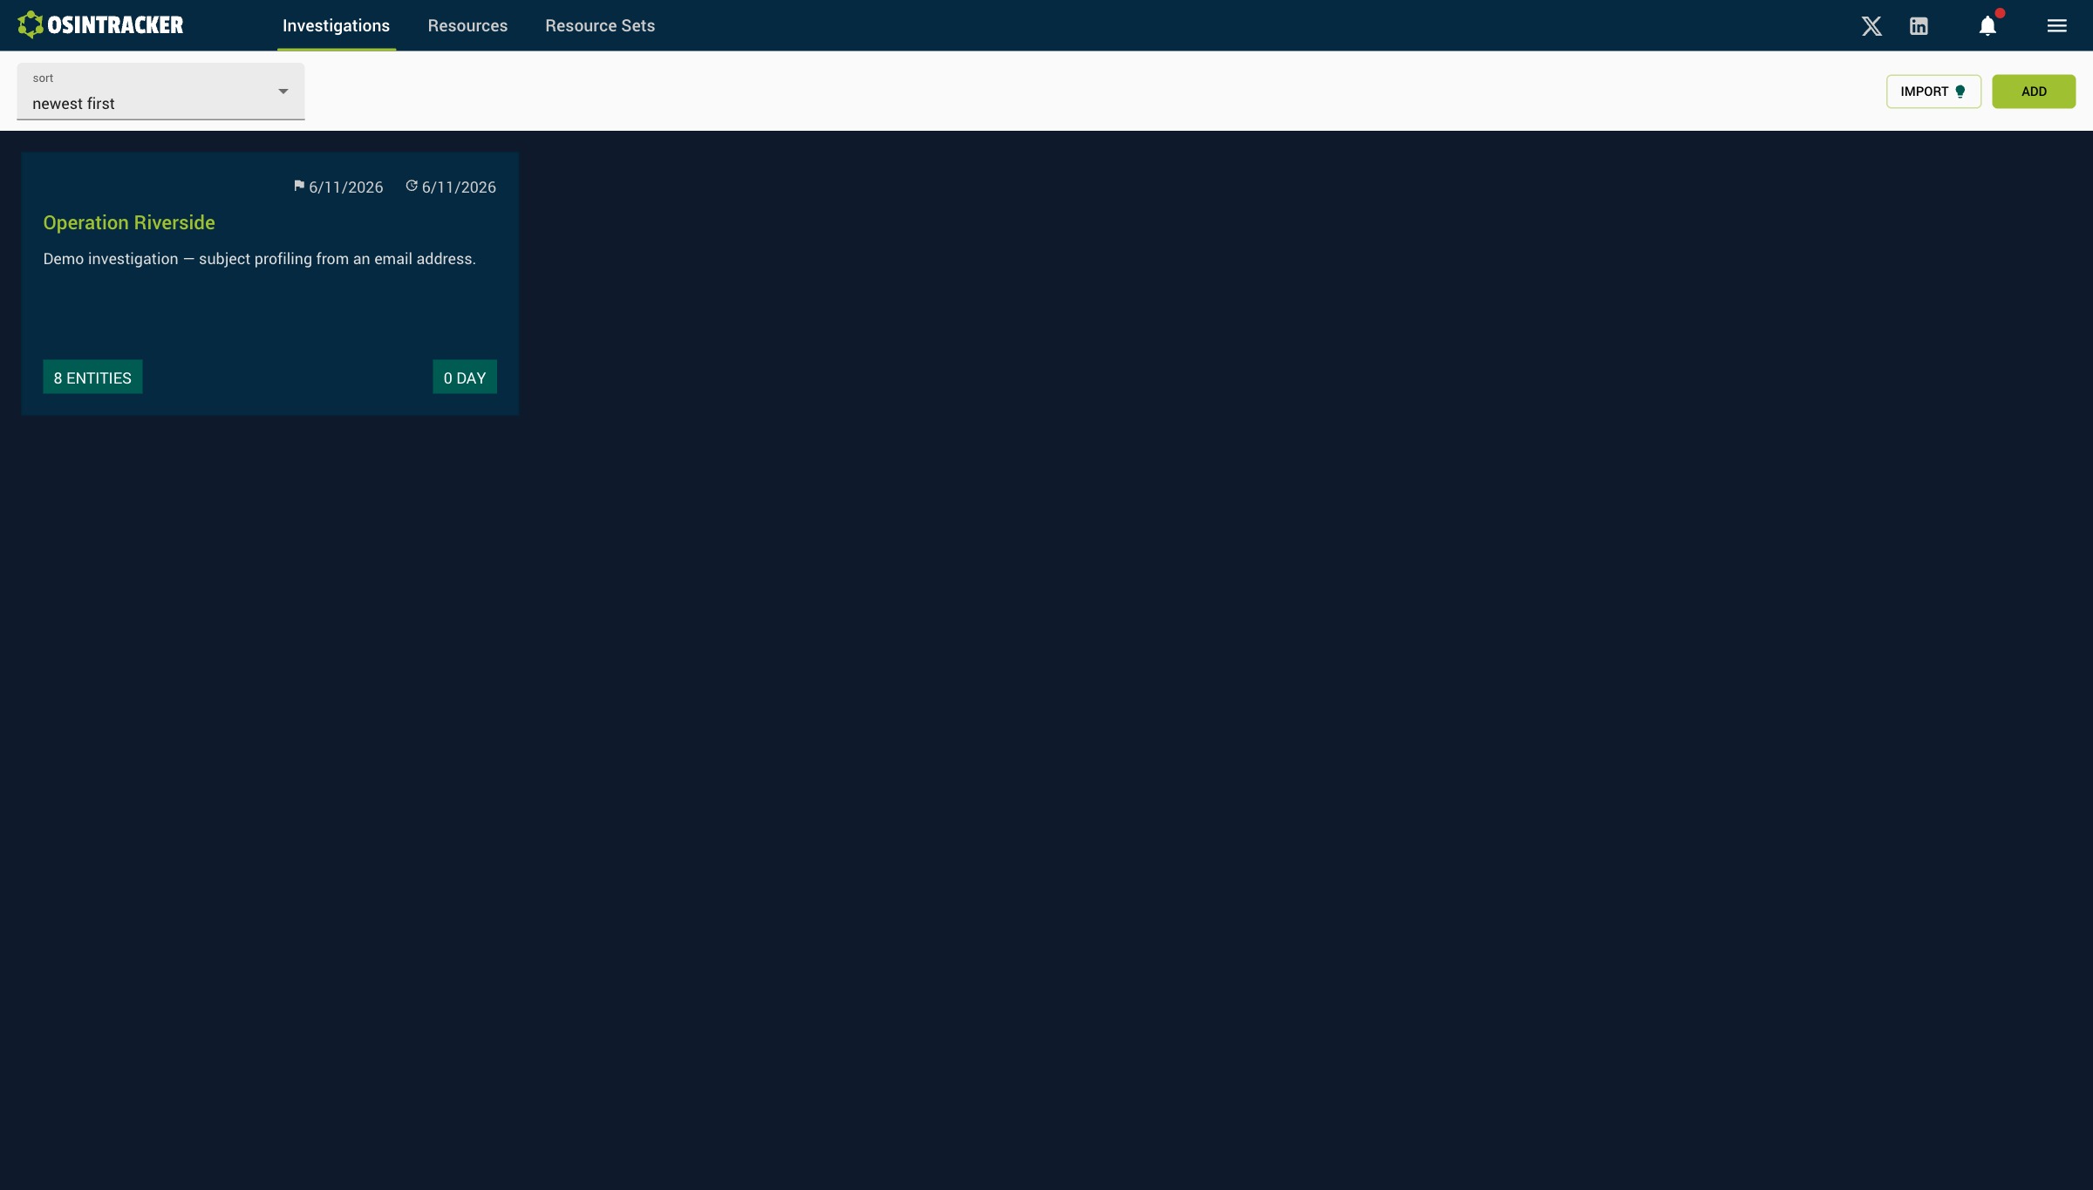Image resolution: width=2093 pixels, height=1190 pixels.
Task: Select the investigation description text
Action: [x=260, y=259]
